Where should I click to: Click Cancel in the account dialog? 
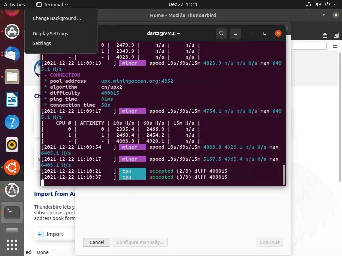pos(97,242)
